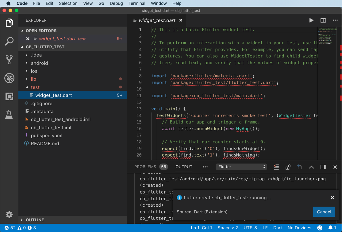Image resolution: width=342 pixels, height=232 pixels.
Task: Click the Manage gear icon
Action: [x=9, y=215]
